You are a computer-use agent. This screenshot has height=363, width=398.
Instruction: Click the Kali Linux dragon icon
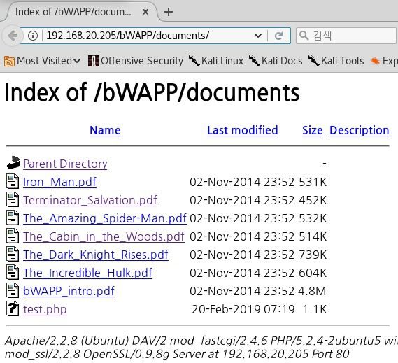(194, 61)
